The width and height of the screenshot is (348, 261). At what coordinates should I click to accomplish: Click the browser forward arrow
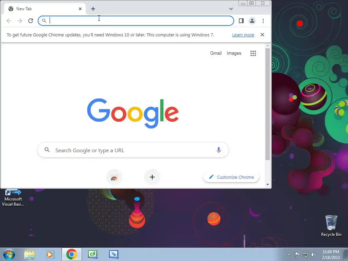click(20, 21)
